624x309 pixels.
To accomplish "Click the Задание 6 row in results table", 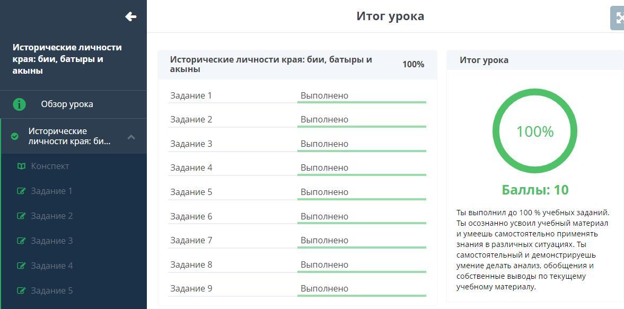I will point(191,216).
